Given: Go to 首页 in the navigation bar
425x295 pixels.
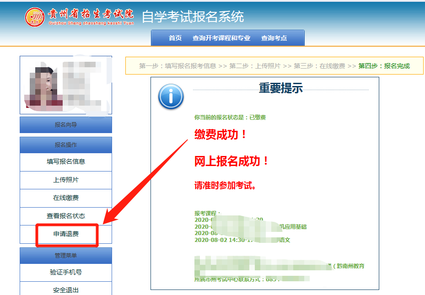Looking at the screenshot, I should tap(175, 38).
